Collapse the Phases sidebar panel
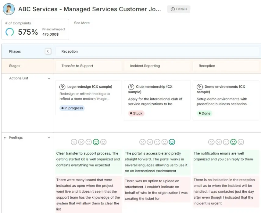 48,51
